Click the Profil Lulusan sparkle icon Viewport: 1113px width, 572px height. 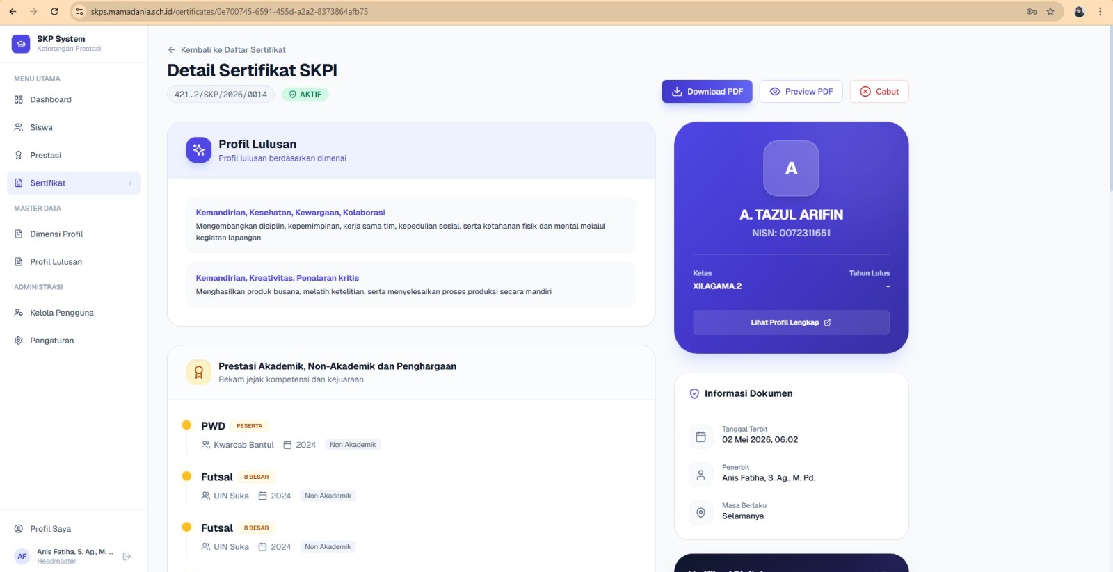click(199, 149)
